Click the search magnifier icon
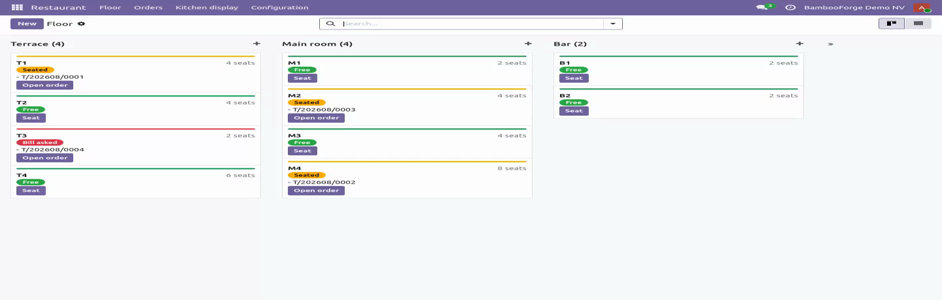Screen dimensions: 942x300 click(330, 23)
